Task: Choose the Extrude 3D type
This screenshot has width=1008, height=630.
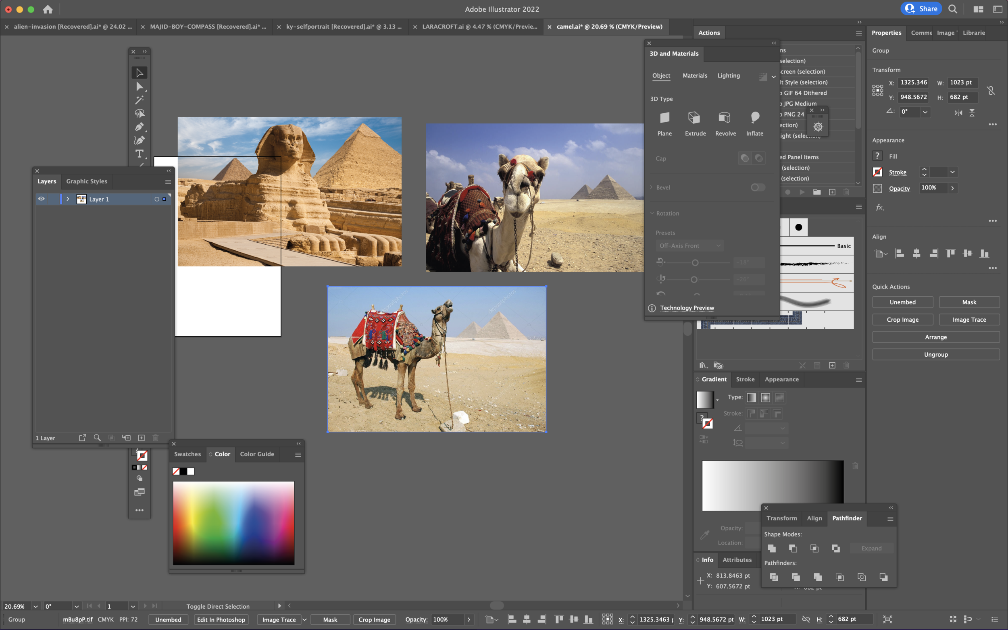Action: 695,123
